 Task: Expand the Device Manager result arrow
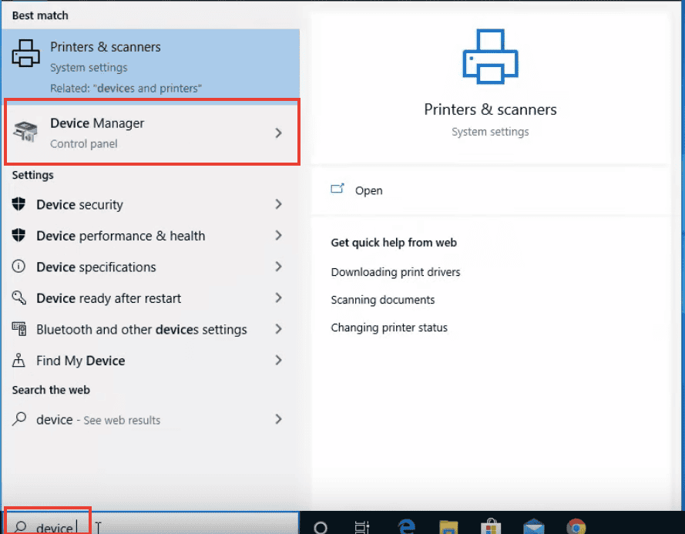click(278, 133)
